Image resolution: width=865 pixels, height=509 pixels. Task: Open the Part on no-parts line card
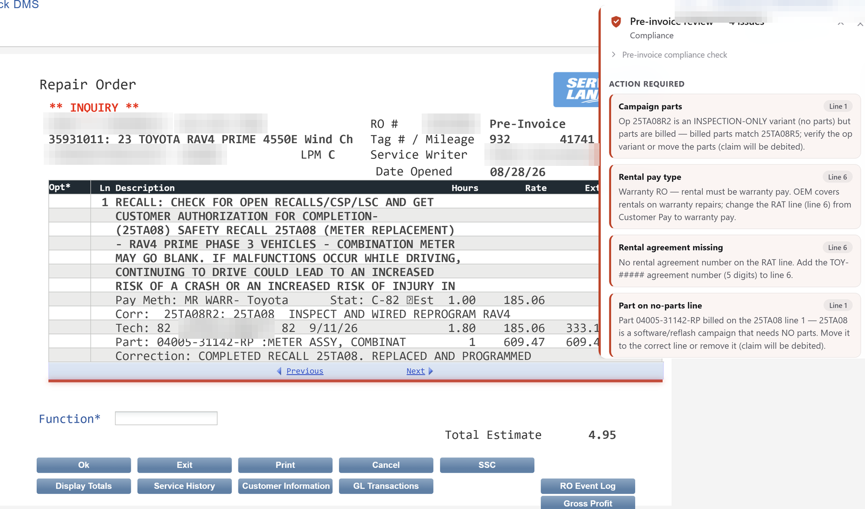click(735, 325)
